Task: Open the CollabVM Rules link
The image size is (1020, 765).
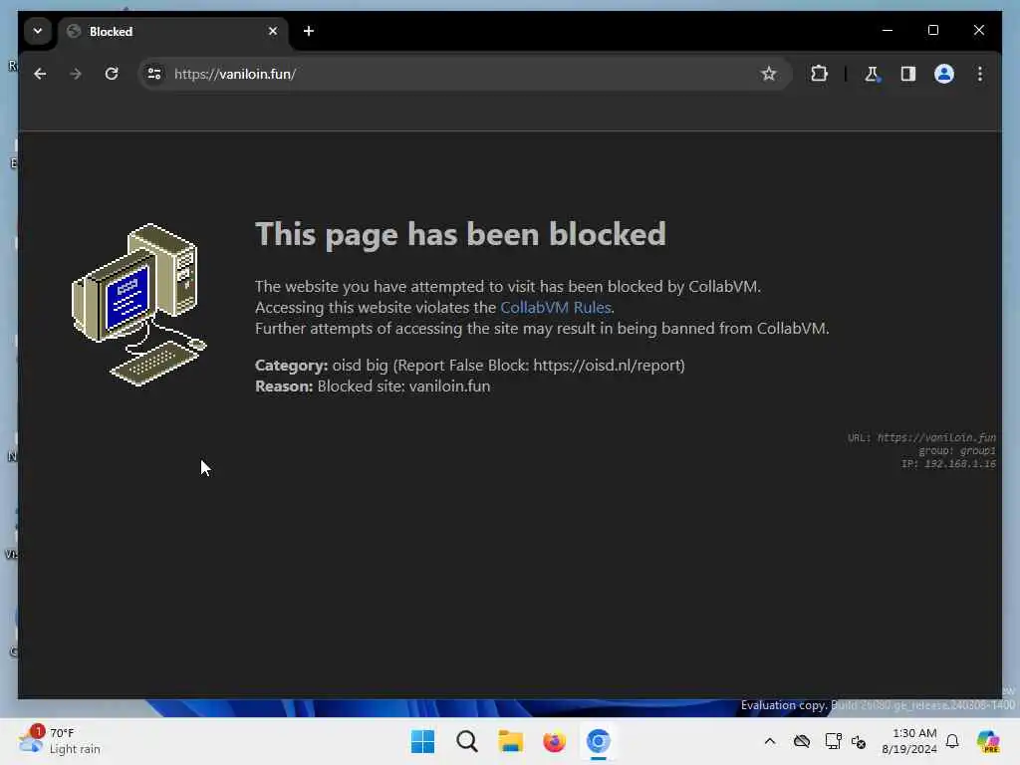Action: coord(556,307)
